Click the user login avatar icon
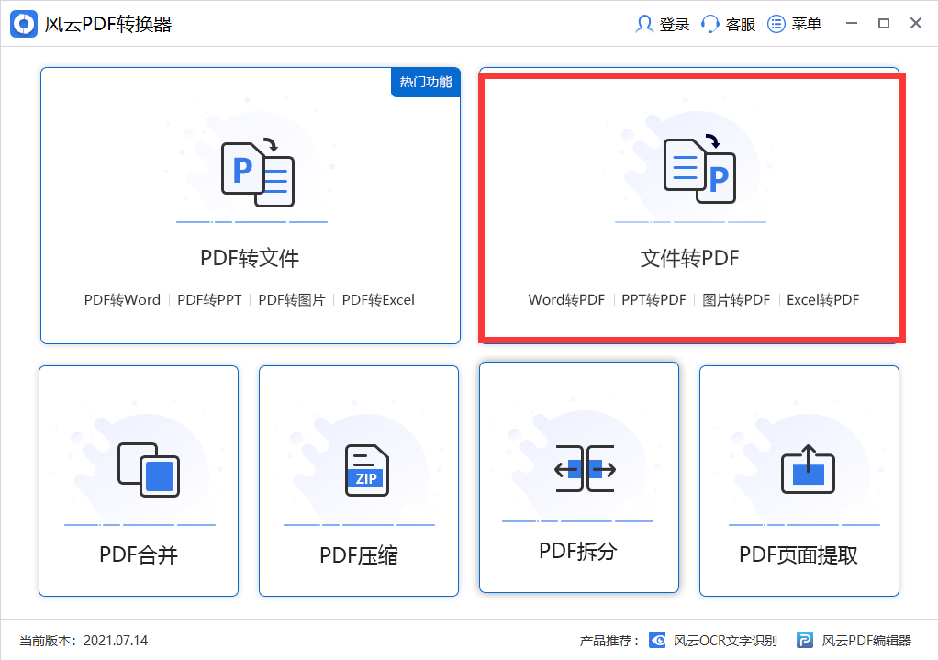Image resolution: width=938 pixels, height=660 pixels. (643, 24)
